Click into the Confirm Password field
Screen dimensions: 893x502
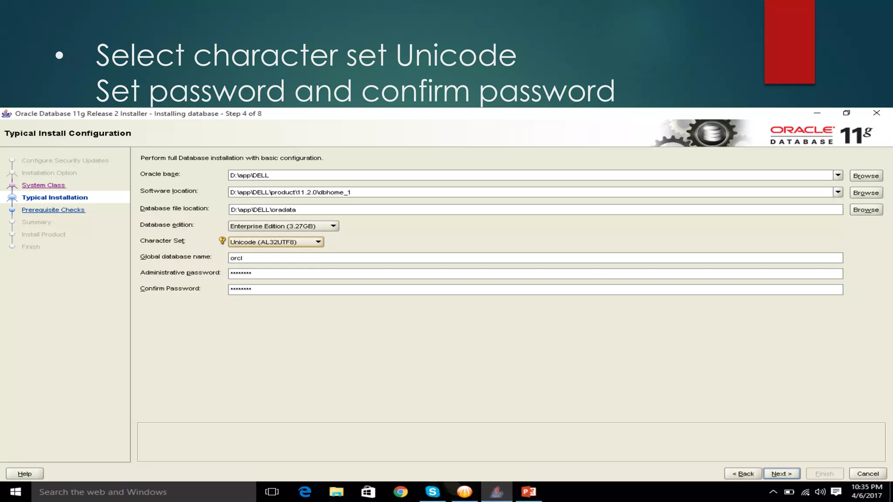535,290
